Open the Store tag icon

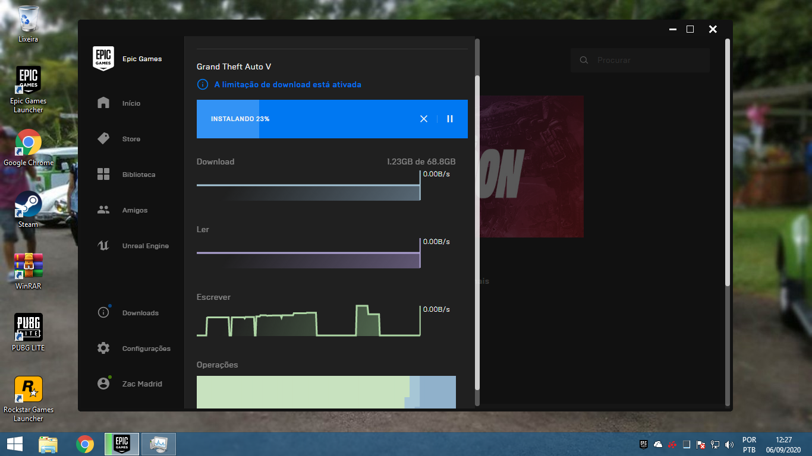(103, 138)
